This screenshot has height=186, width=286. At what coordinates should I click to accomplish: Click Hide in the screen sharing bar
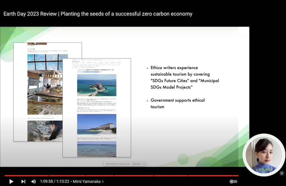pyautogui.click(x=144, y=164)
